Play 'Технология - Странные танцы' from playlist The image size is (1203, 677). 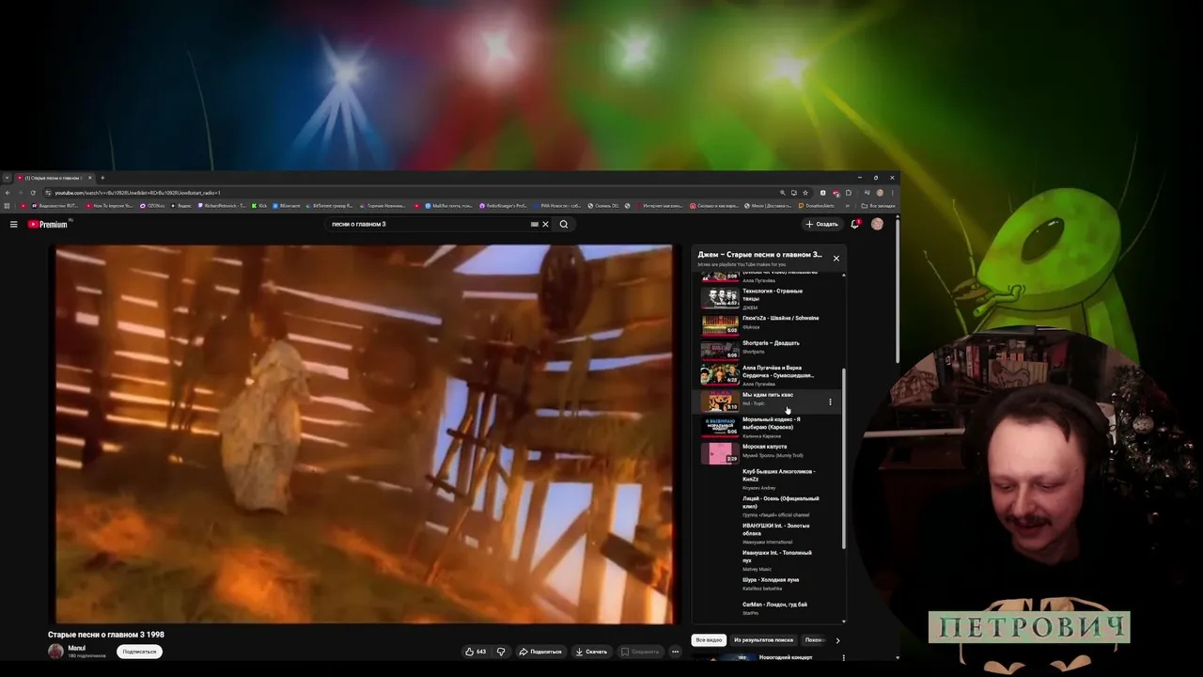[x=771, y=298]
